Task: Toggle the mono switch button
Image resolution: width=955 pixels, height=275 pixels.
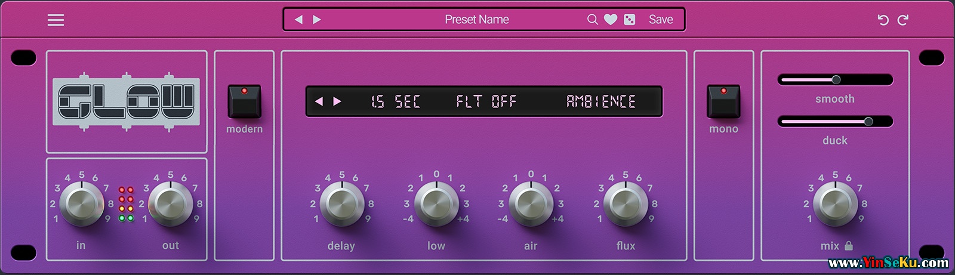Action: (723, 101)
